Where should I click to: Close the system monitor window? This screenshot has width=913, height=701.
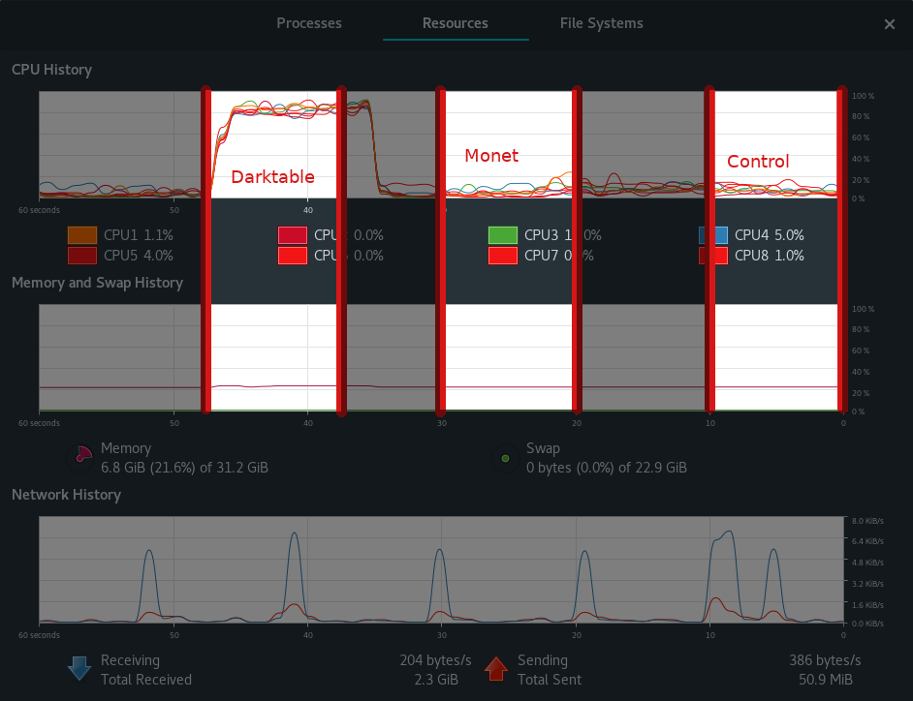click(x=889, y=24)
